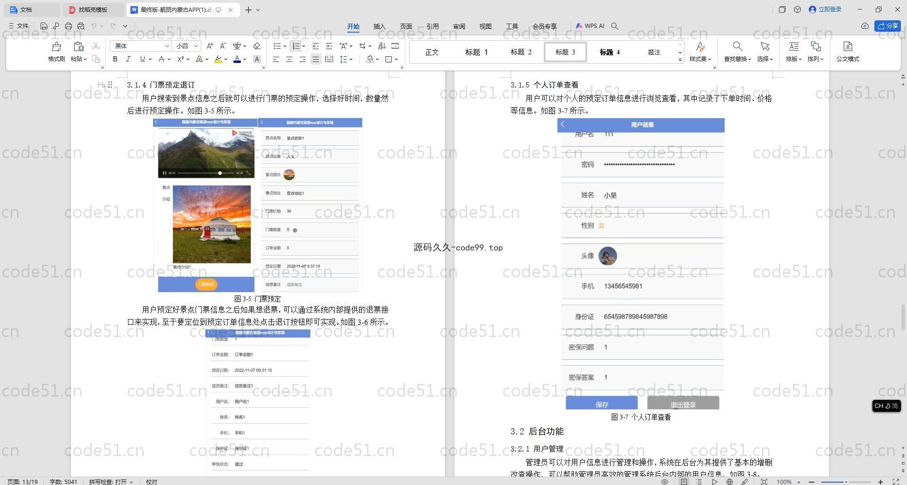Click the yellow highlight color swatch
The height and width of the screenshot is (485, 907).
[x=218, y=59]
